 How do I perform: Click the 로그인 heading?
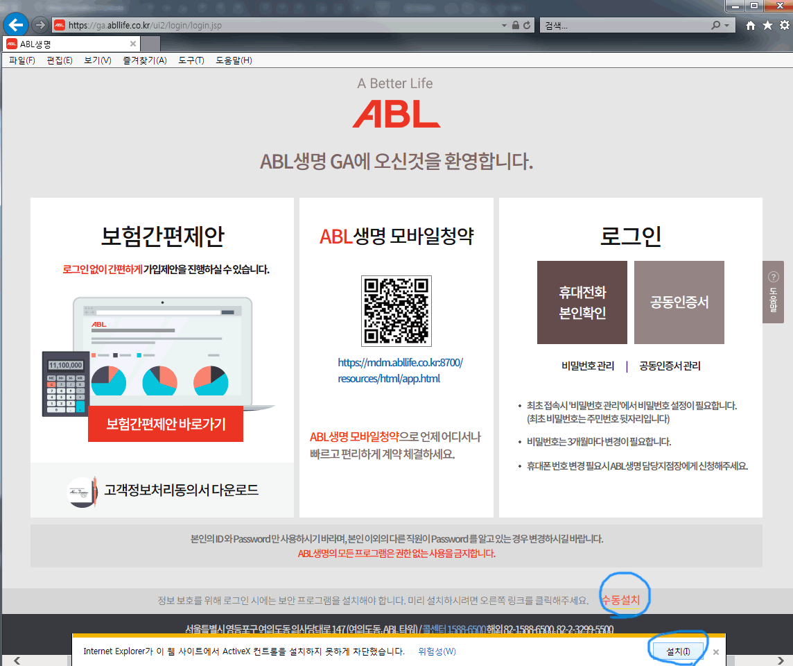(x=631, y=237)
